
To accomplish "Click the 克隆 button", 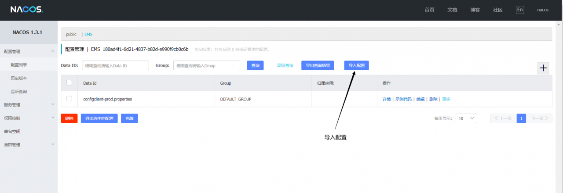I will pos(129,118).
